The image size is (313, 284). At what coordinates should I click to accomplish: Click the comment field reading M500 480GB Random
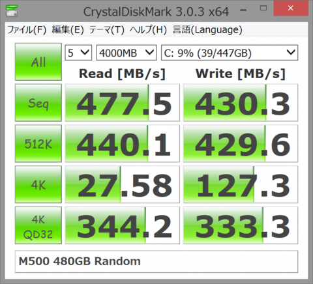pyautogui.click(x=156, y=262)
